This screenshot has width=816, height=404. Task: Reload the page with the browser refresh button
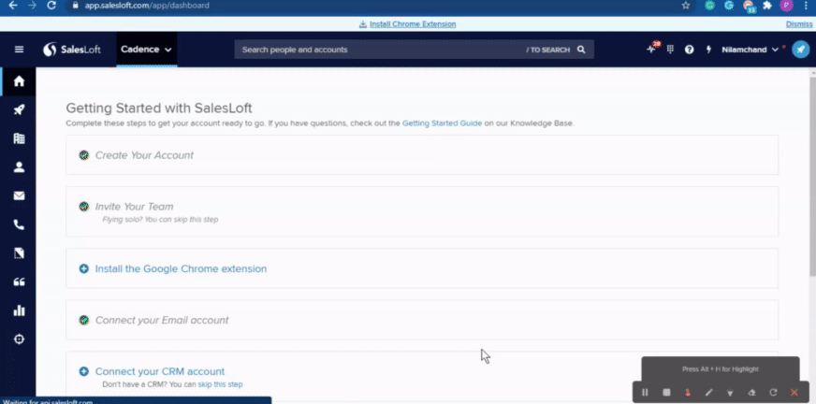51,6
